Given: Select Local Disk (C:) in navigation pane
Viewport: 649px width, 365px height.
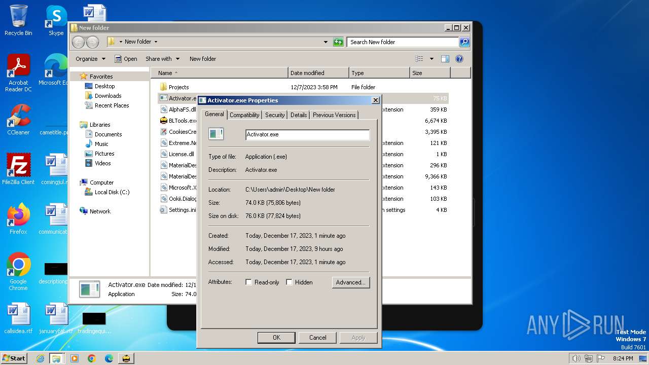Looking at the screenshot, I should [112, 192].
